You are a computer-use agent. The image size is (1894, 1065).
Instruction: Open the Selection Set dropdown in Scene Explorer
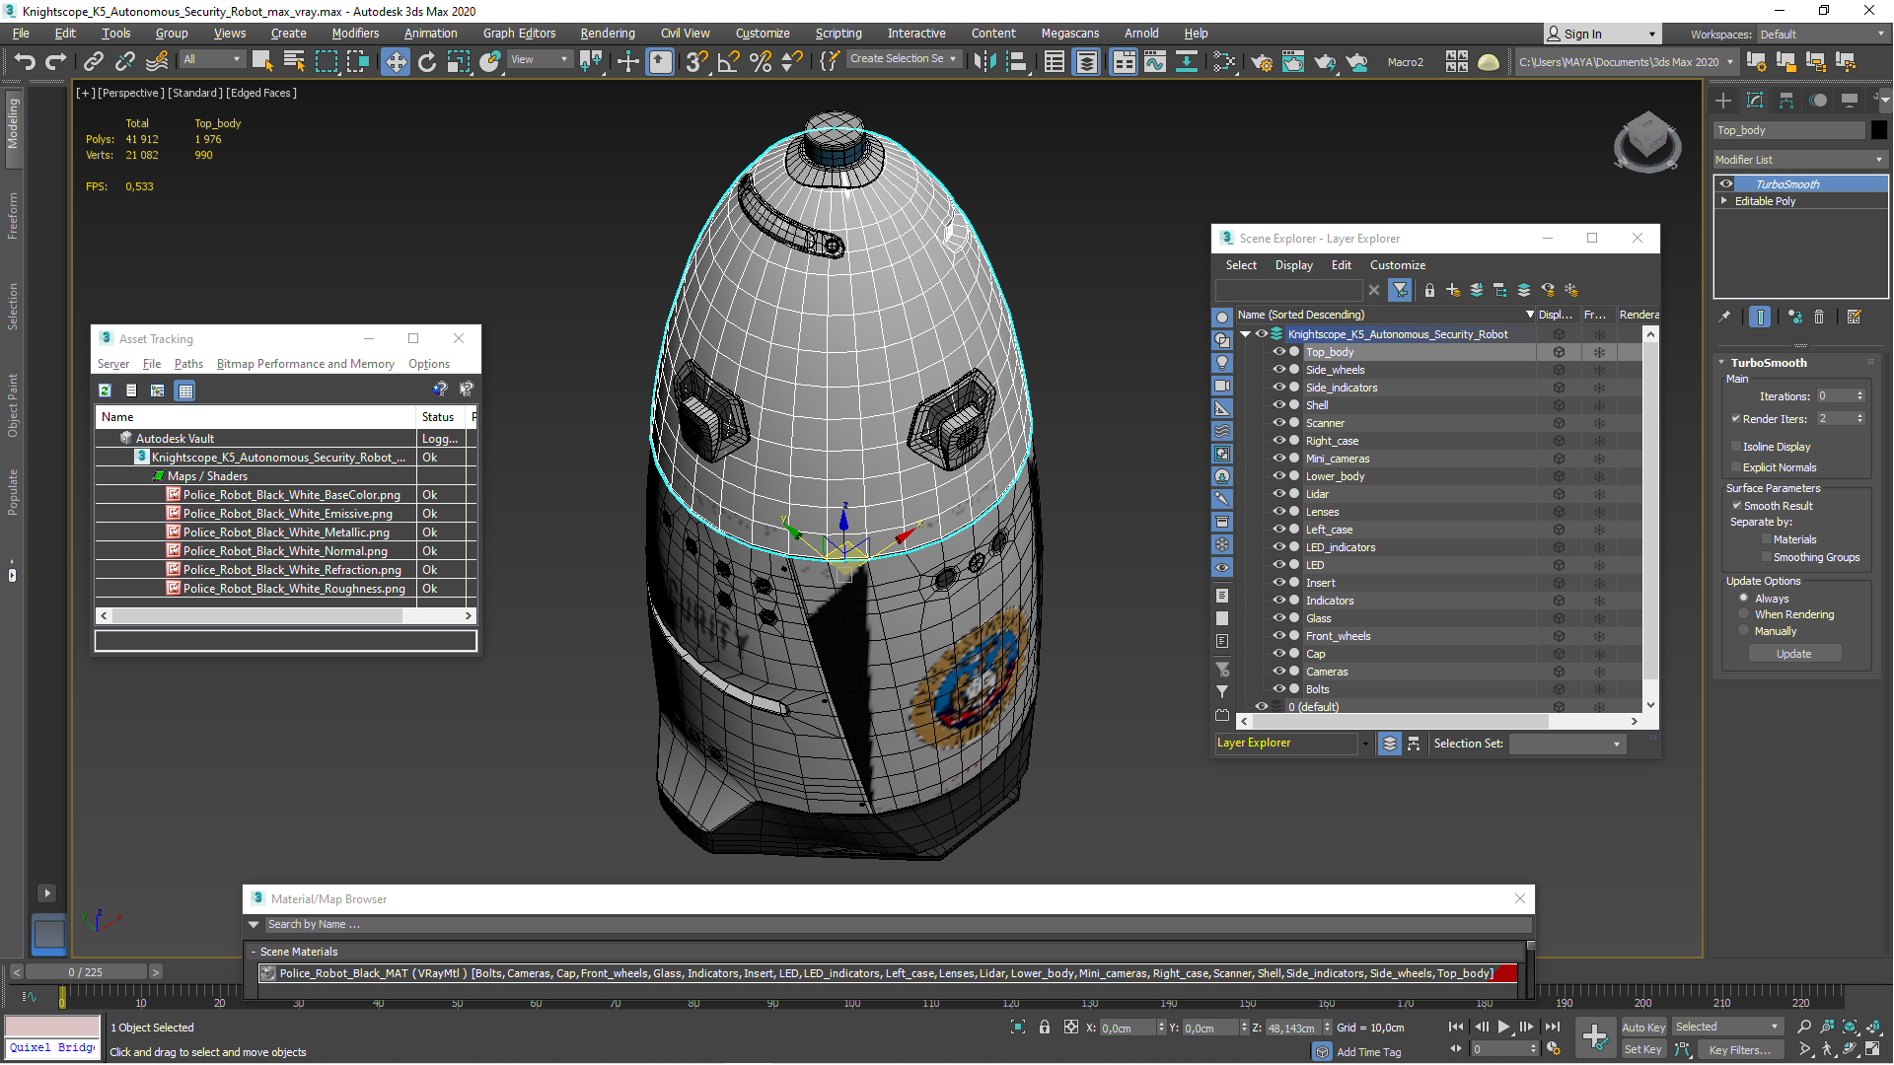pyautogui.click(x=1566, y=744)
